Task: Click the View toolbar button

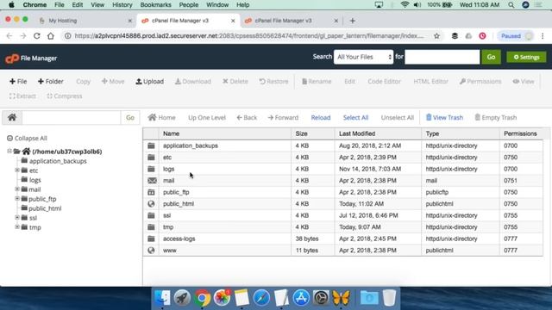Action: (524, 81)
